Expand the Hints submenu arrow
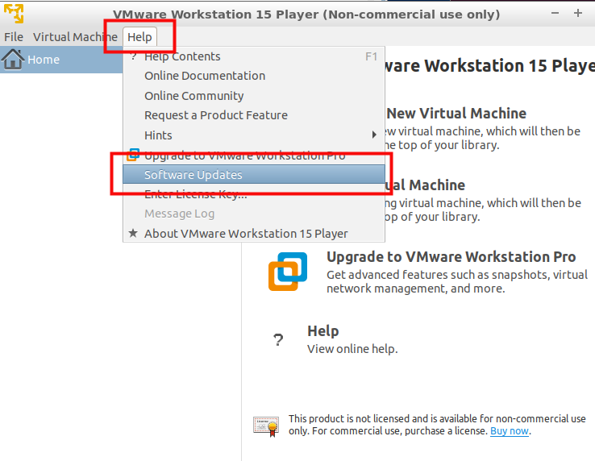The width and height of the screenshot is (595, 461). (x=374, y=135)
